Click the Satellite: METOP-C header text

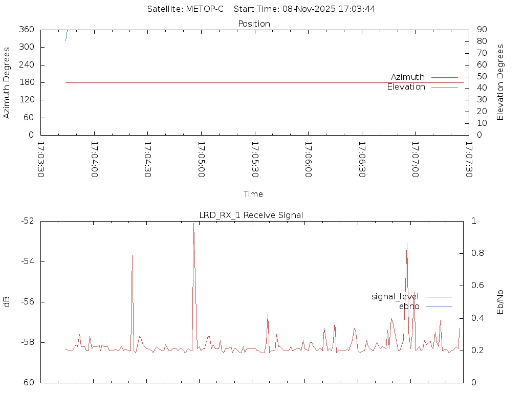pos(185,9)
